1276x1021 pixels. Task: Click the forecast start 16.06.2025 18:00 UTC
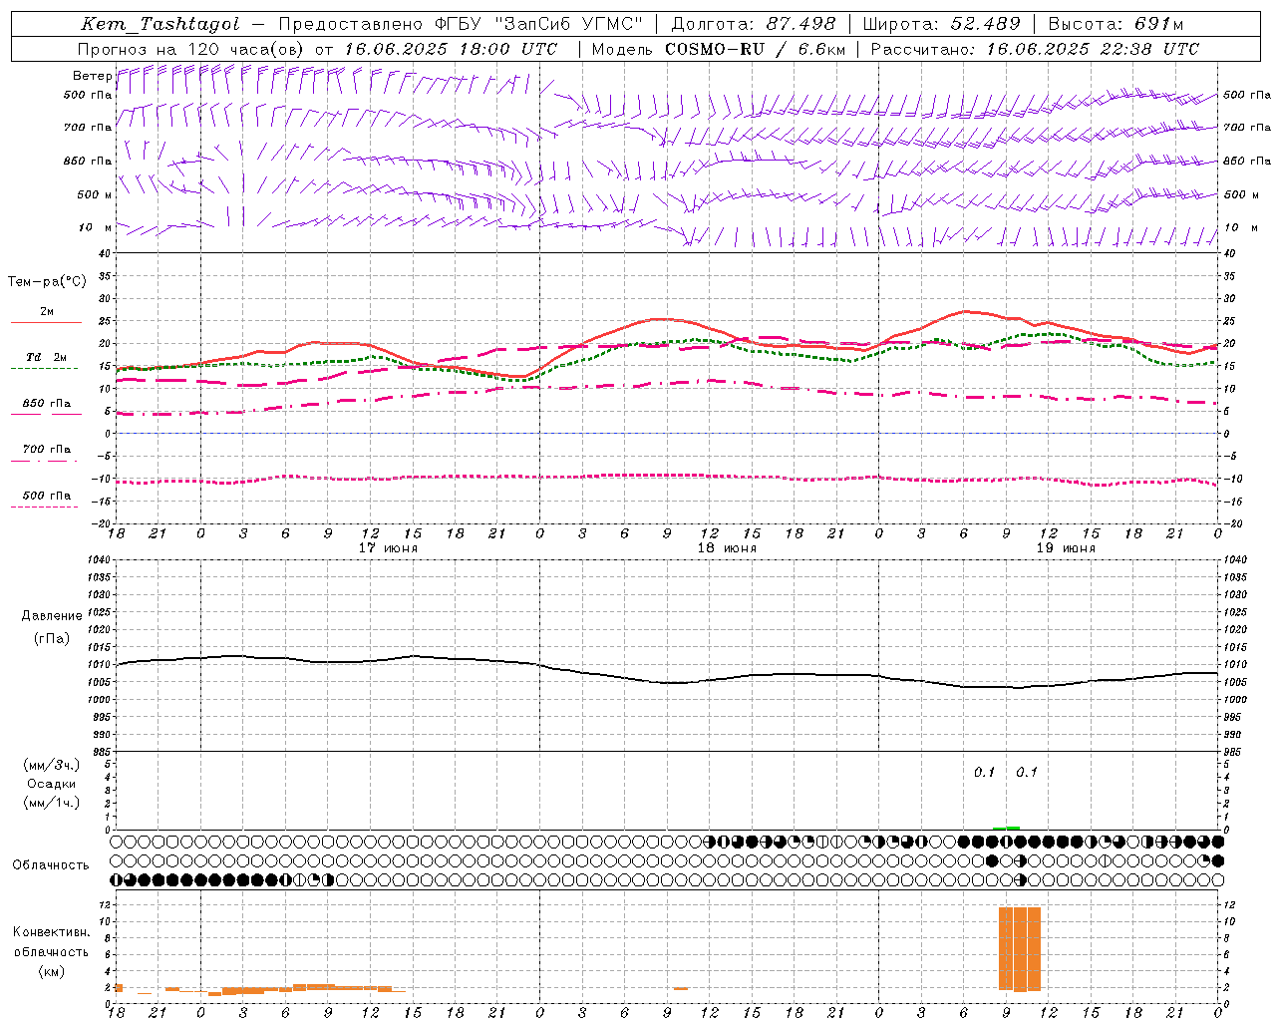(451, 49)
